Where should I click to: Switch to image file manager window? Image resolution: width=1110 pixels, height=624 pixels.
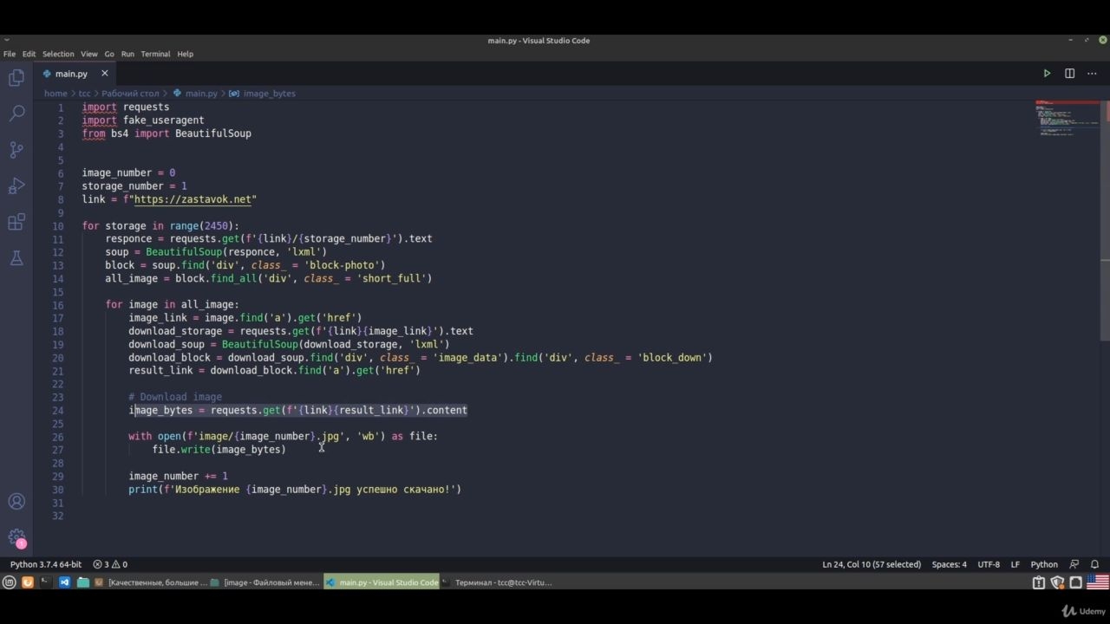coord(266,582)
